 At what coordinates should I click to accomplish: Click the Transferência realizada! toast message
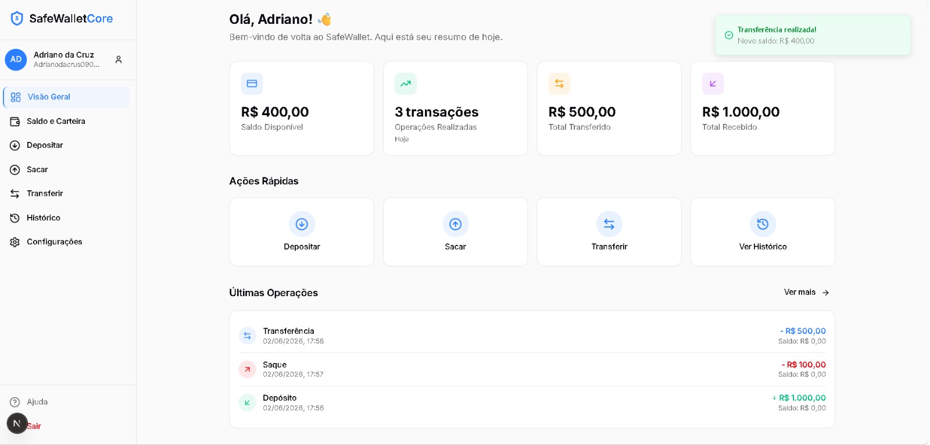coord(777,30)
